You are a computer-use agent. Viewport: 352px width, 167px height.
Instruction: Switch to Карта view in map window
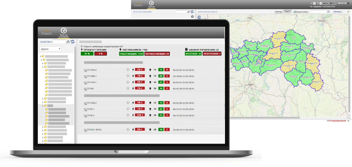[x=287, y=12]
